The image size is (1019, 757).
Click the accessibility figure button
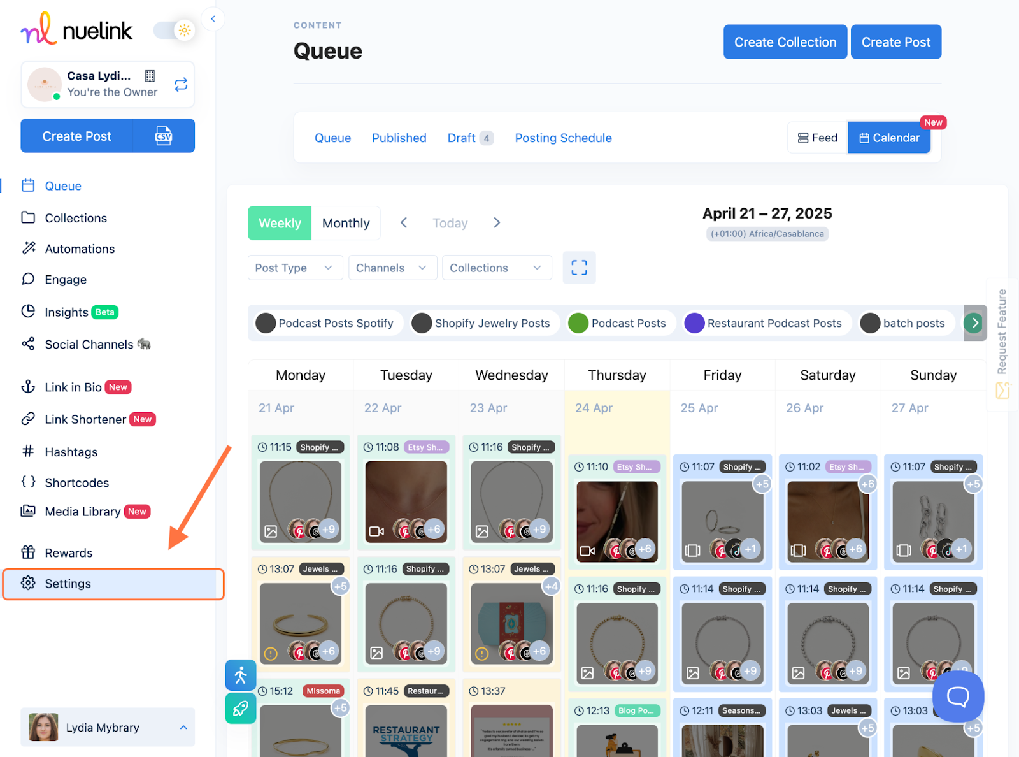(241, 675)
